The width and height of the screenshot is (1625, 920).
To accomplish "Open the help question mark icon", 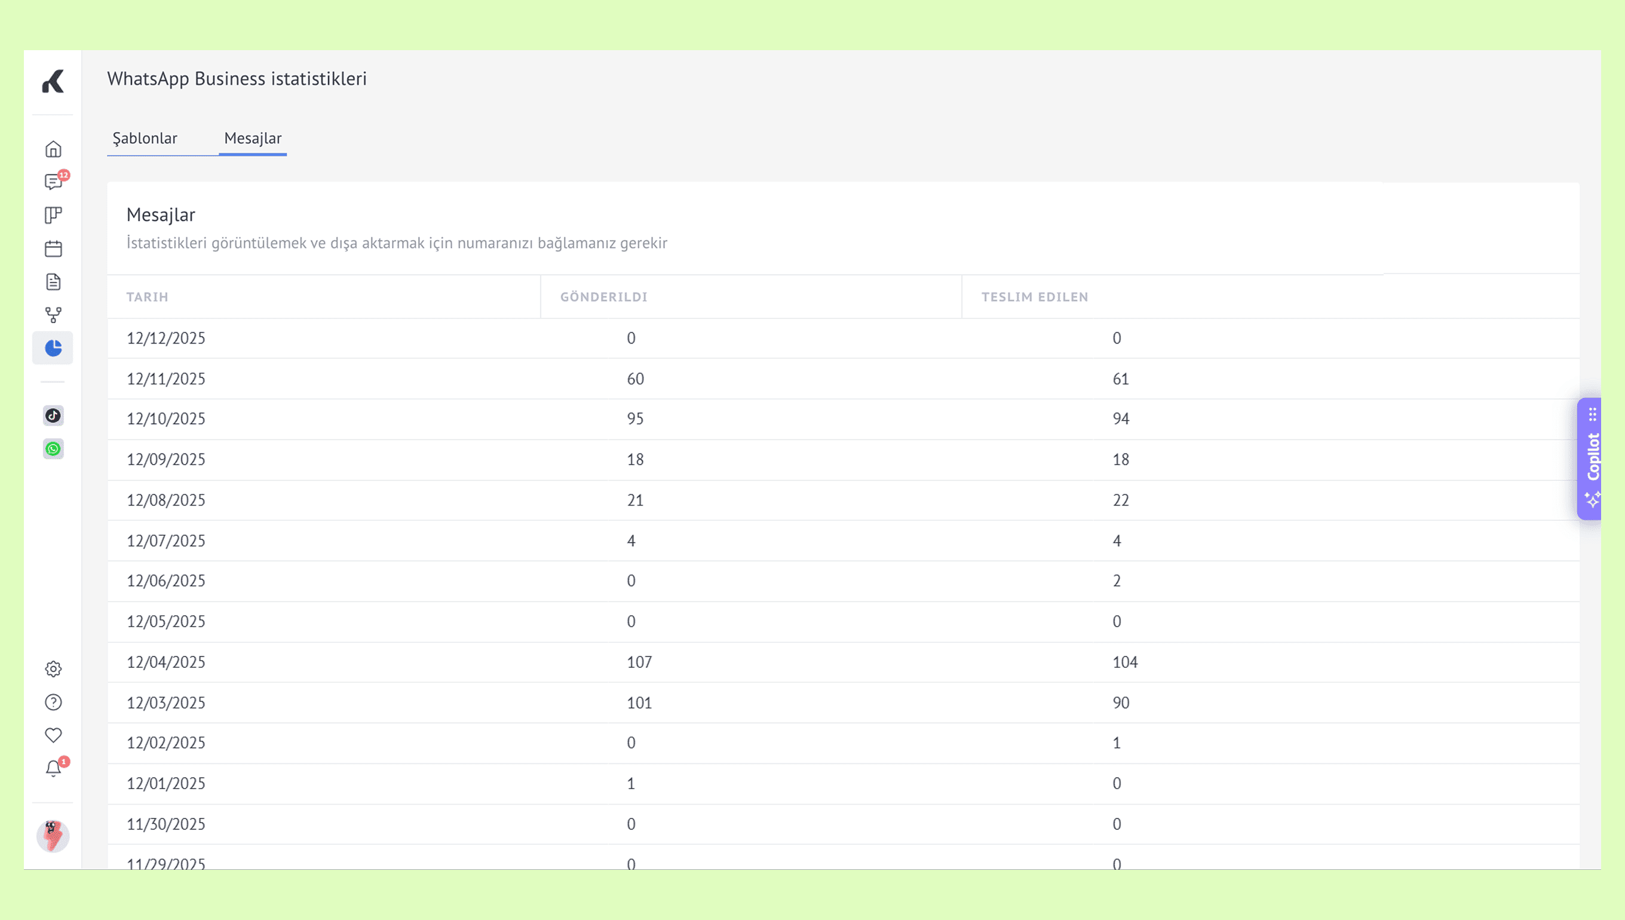I will [x=53, y=703].
